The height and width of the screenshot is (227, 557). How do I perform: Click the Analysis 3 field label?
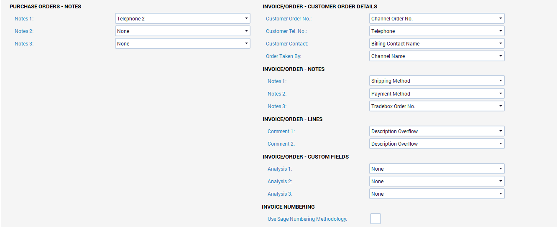coord(280,194)
